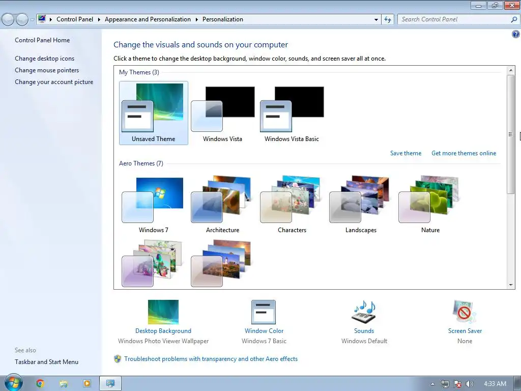
Task: Open the Sounds keyboard icon
Action: pyautogui.click(x=364, y=312)
